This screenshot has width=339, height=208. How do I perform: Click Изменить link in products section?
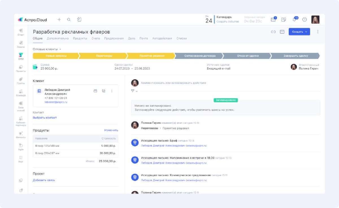[x=111, y=130]
